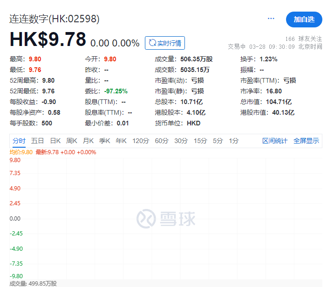Open 区间统计 range statistics link
334x287 pixels.
[275, 141]
